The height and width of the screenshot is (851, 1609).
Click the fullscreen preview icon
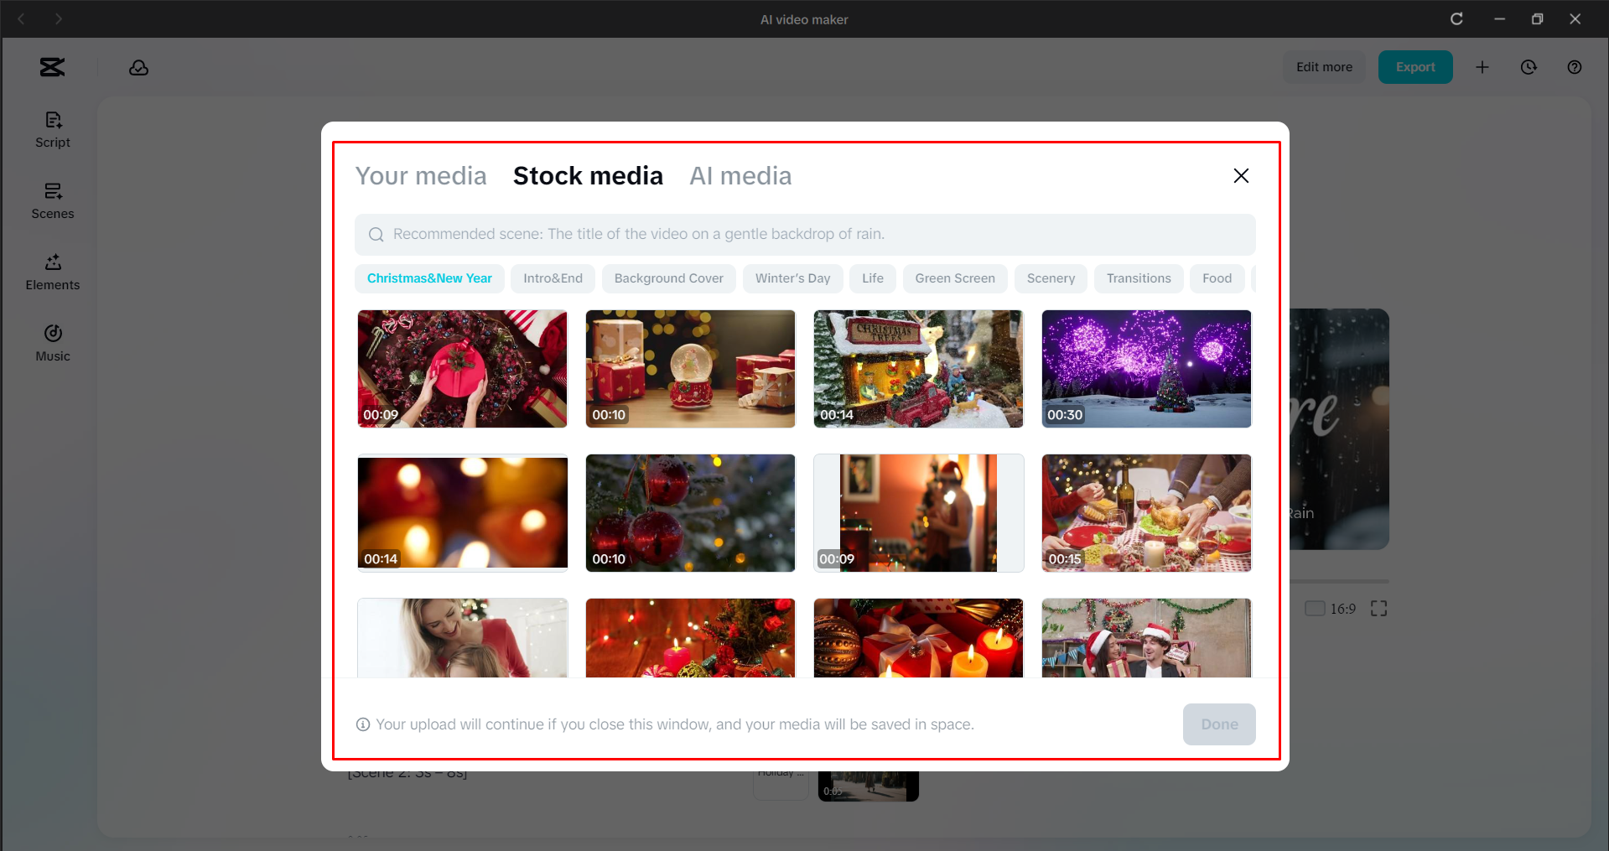point(1378,609)
